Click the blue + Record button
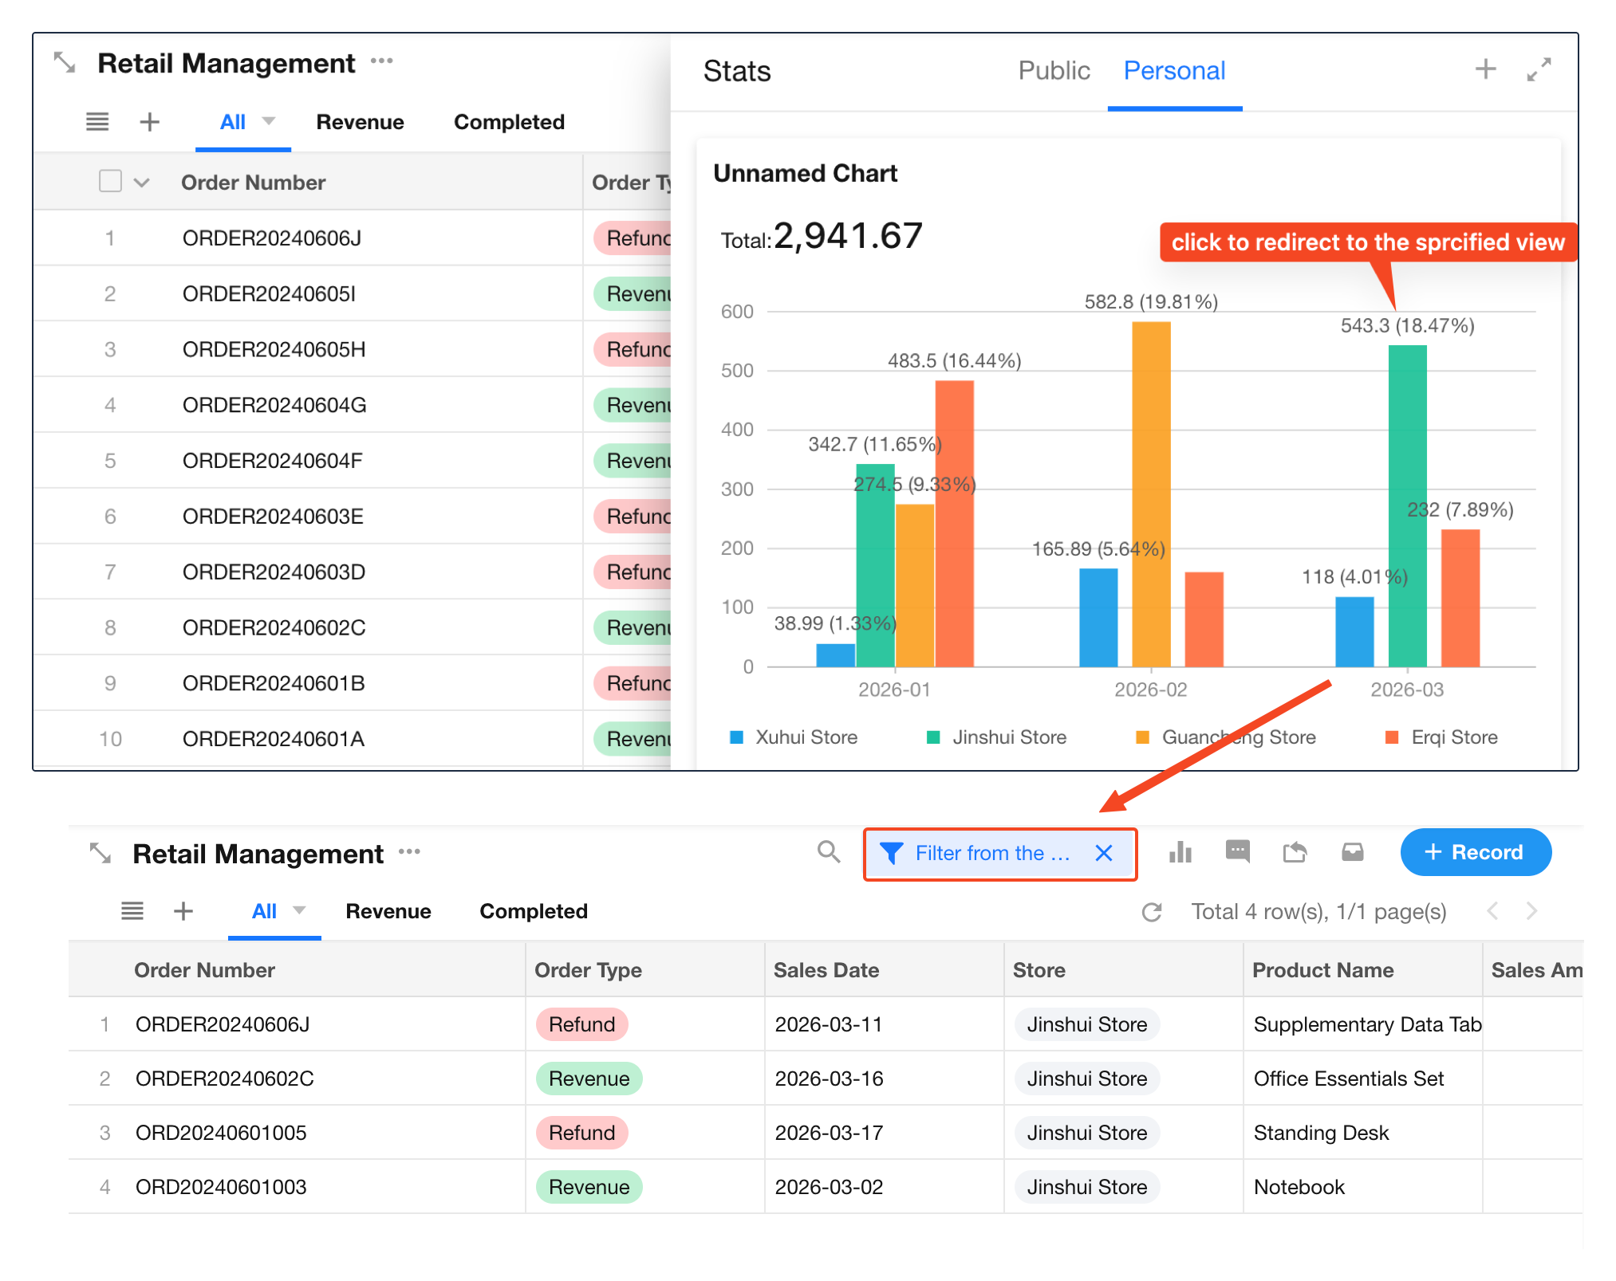 tap(1475, 852)
